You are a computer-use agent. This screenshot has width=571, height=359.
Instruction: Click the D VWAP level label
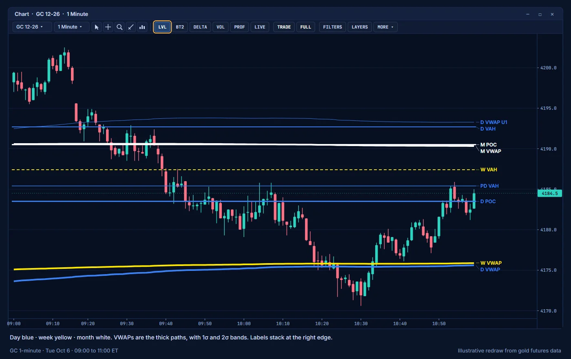[490, 270]
